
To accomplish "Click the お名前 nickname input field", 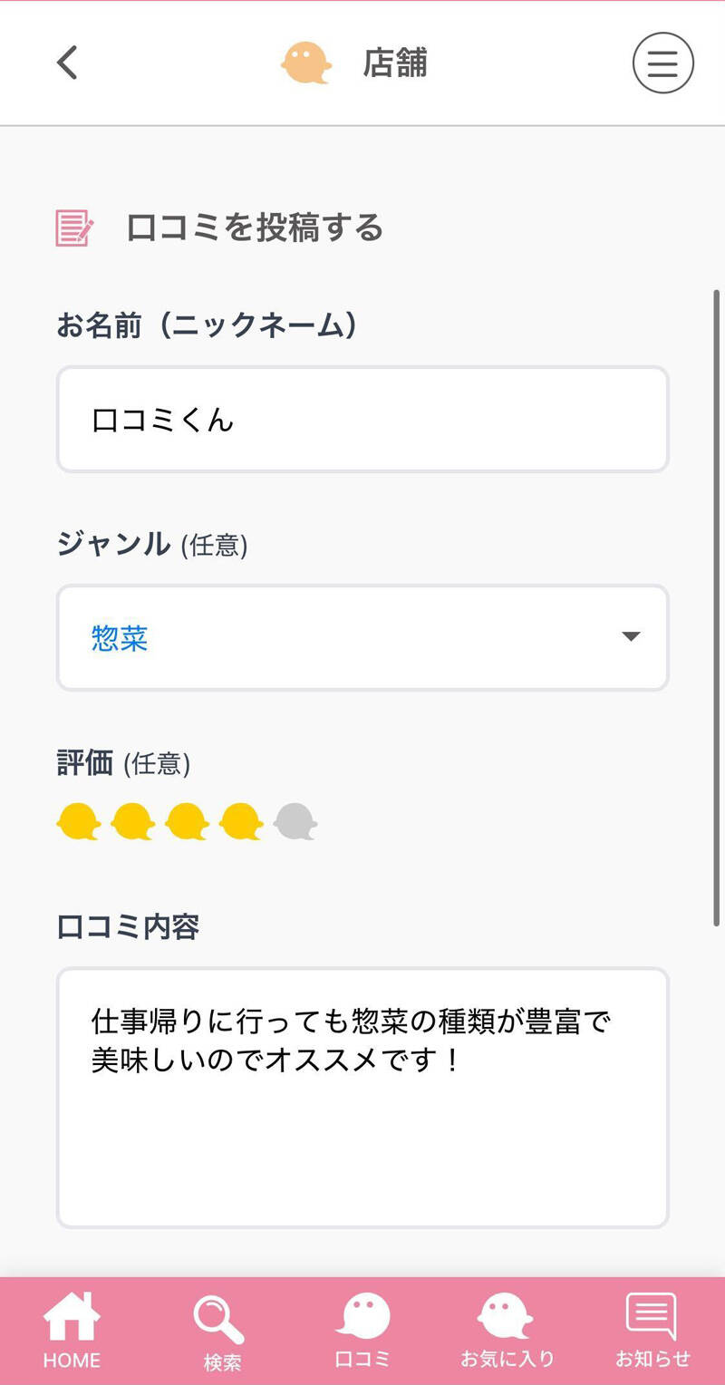I will 362,420.
